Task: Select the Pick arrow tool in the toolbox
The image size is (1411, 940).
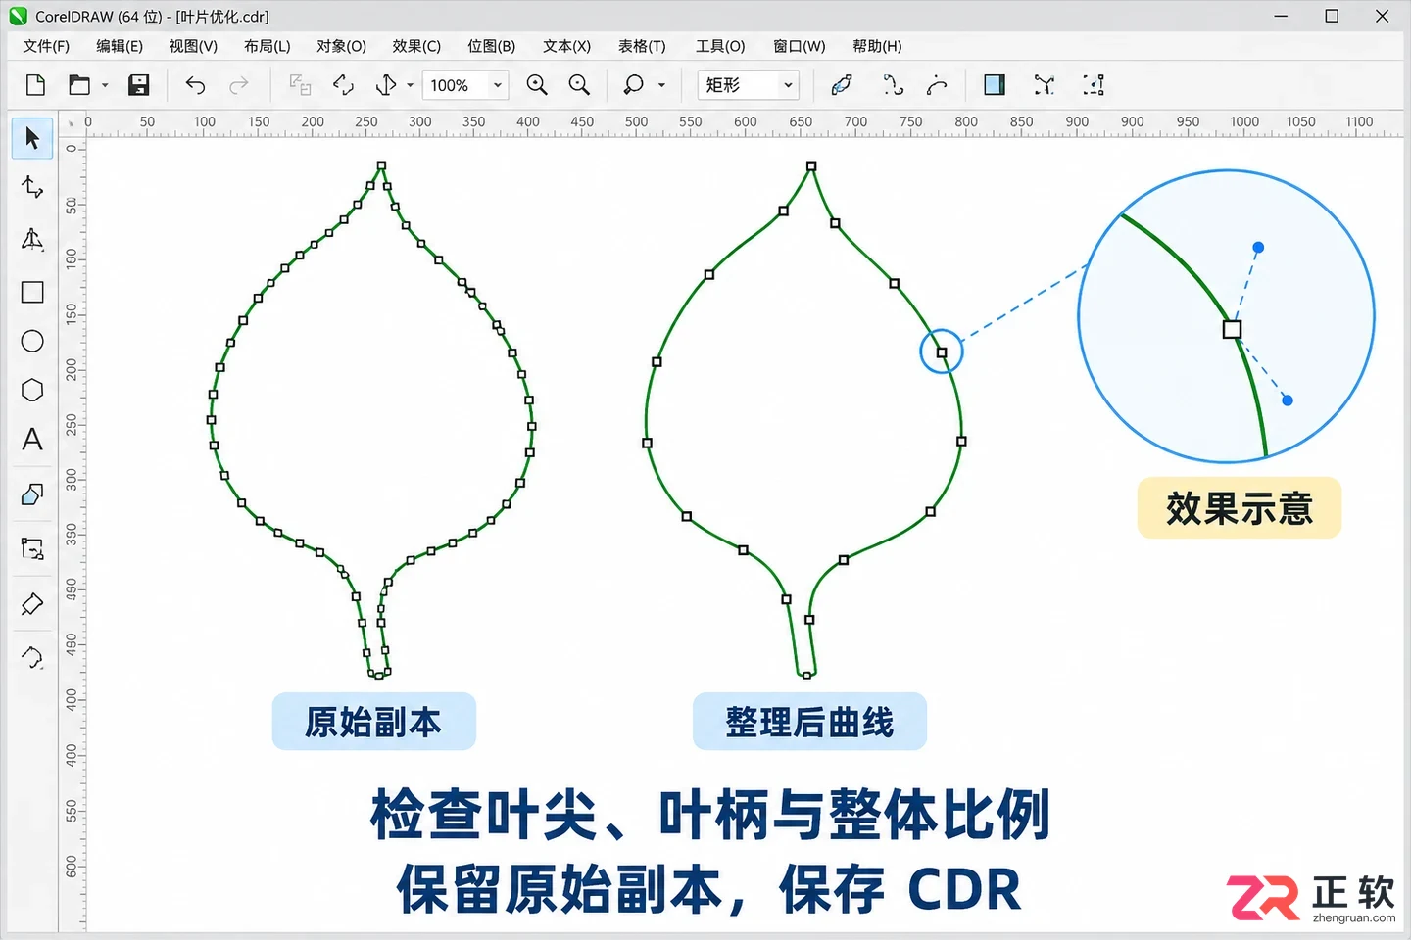Action: (32, 138)
